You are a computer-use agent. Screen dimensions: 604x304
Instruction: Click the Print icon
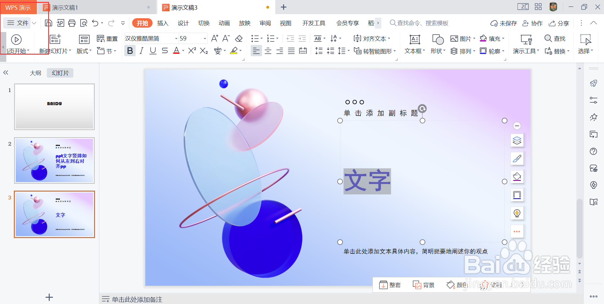point(72,23)
